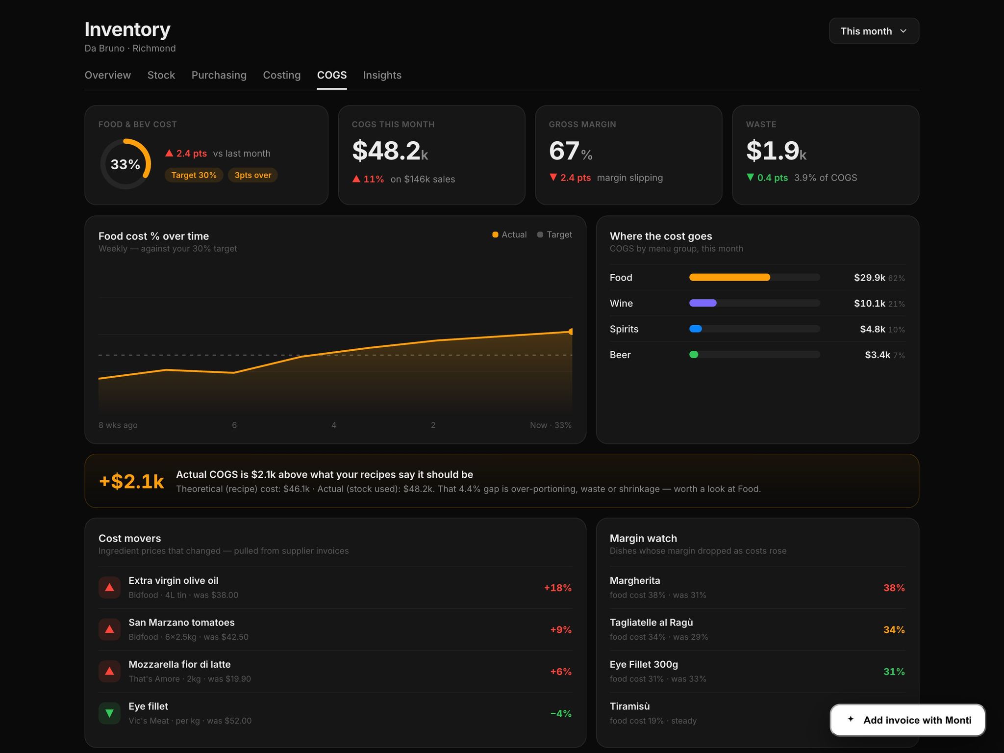Click the Actual legend marker
1004x753 pixels.
(495, 234)
